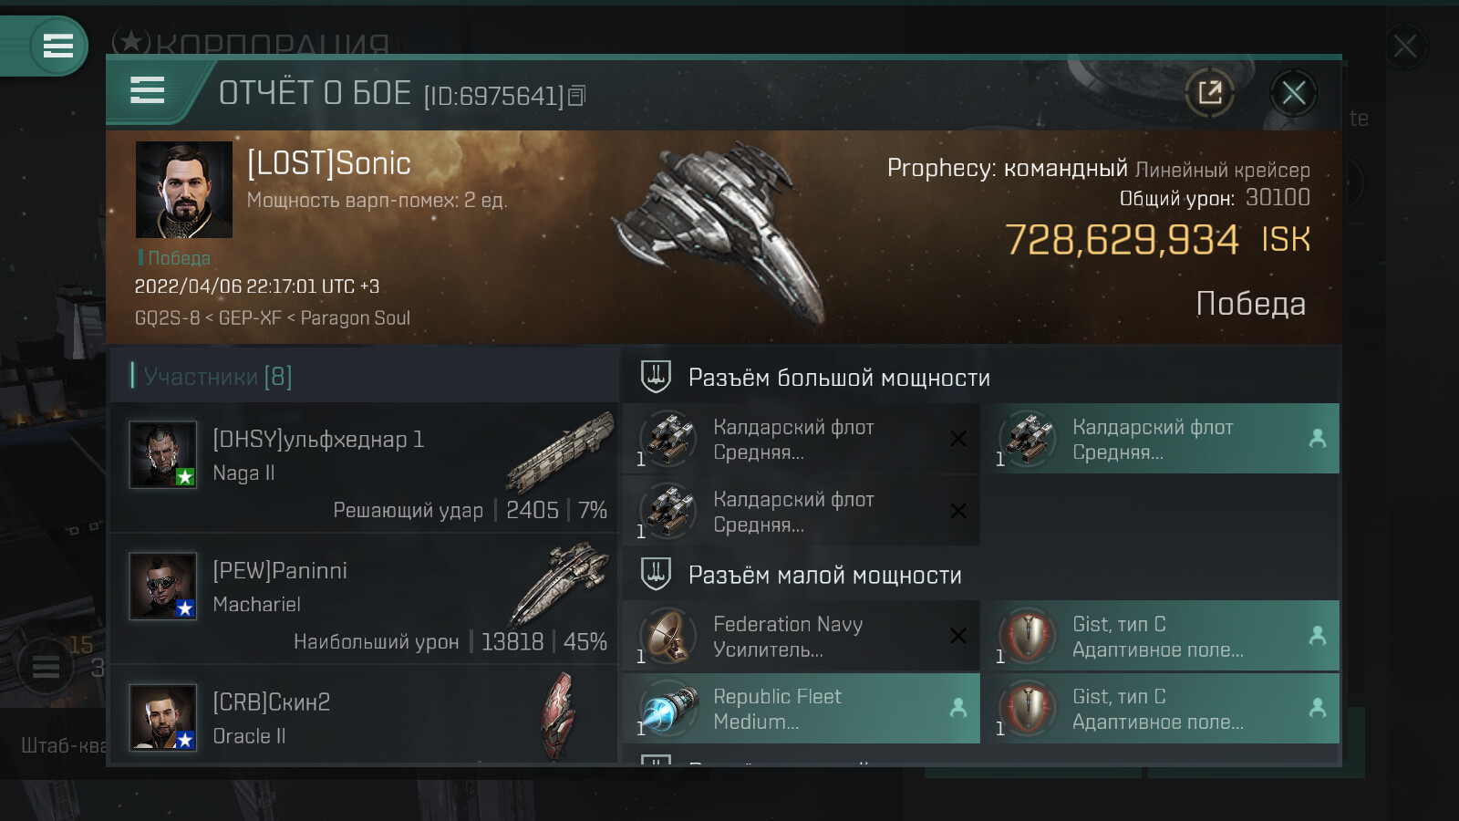
Task: Close the battle report window
Action: (1293, 92)
